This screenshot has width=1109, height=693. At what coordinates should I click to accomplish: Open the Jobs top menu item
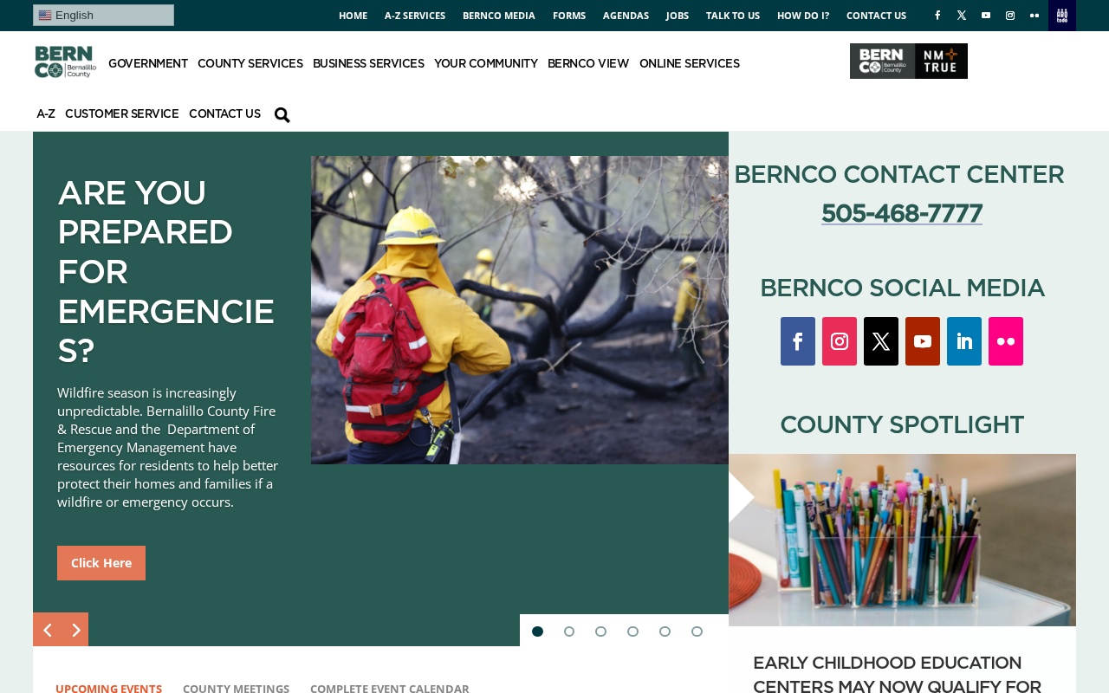tap(678, 16)
